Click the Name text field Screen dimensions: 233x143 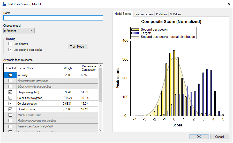pyautogui.click(x=53, y=18)
